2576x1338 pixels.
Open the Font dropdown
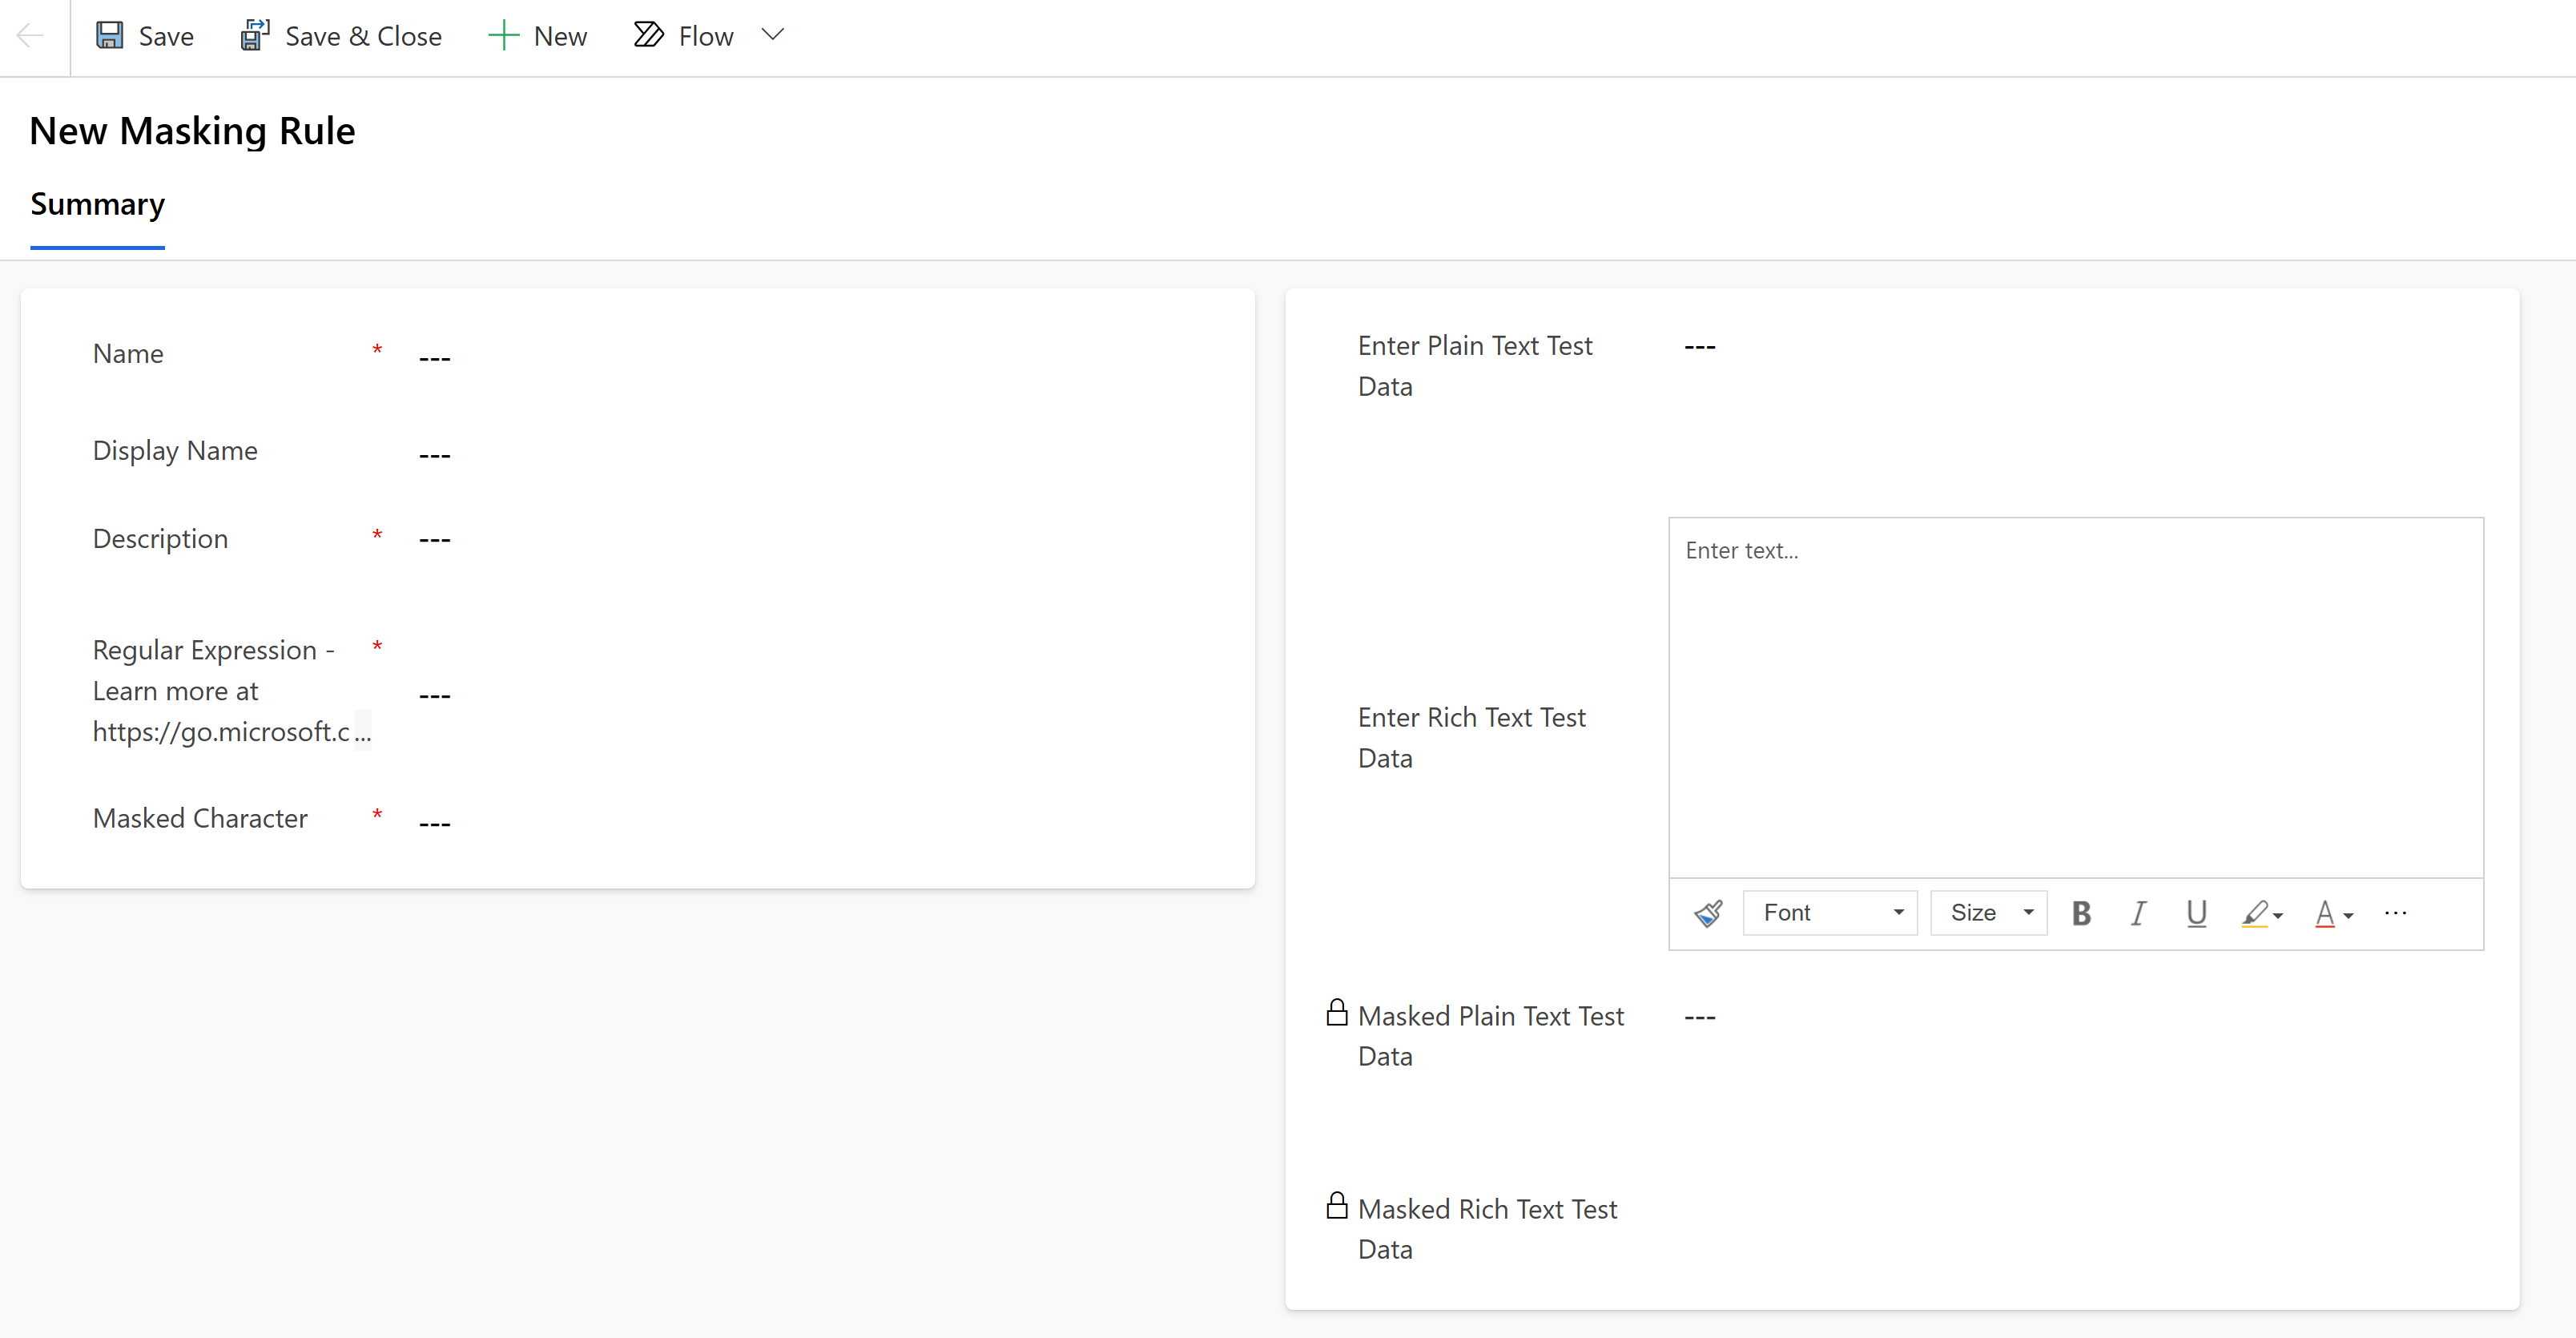[1830, 913]
